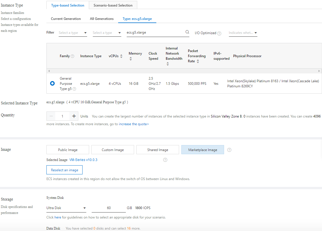Sort by Memory using the sort arrows

coord(131,59)
